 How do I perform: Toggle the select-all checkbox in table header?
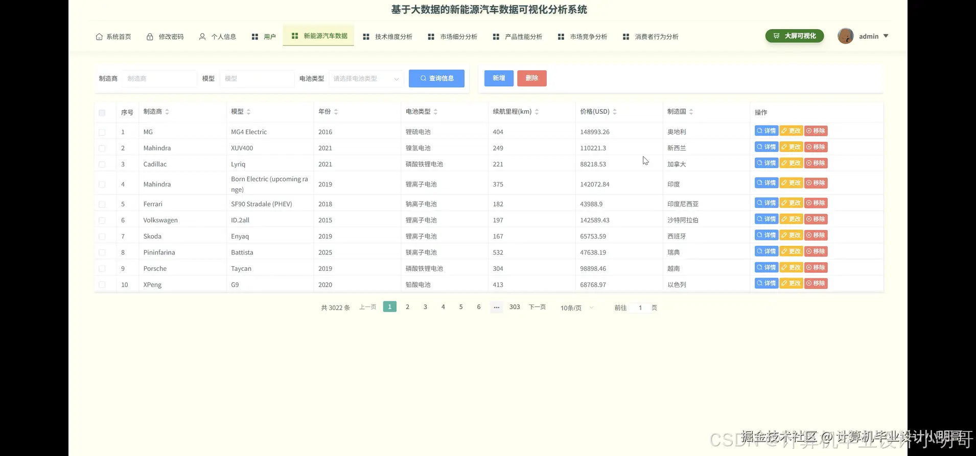click(102, 113)
